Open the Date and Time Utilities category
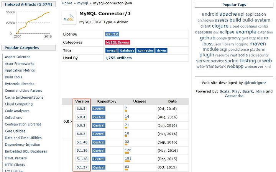 (x=23, y=138)
